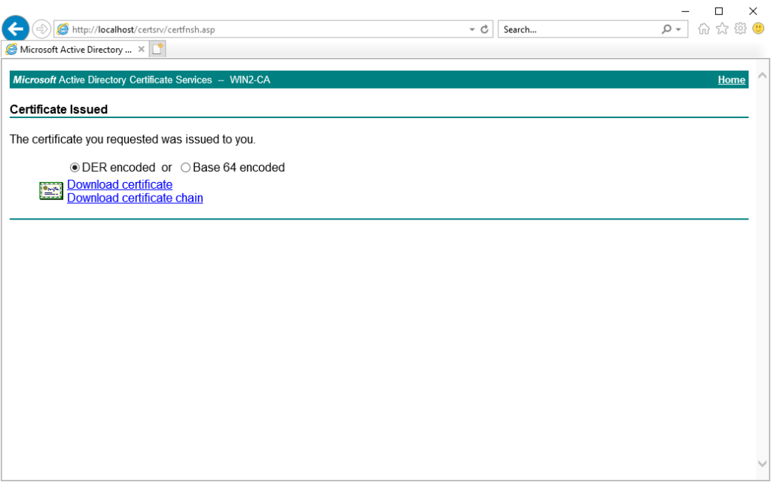
Task: Click the Download certificate chain link
Action: [x=135, y=198]
